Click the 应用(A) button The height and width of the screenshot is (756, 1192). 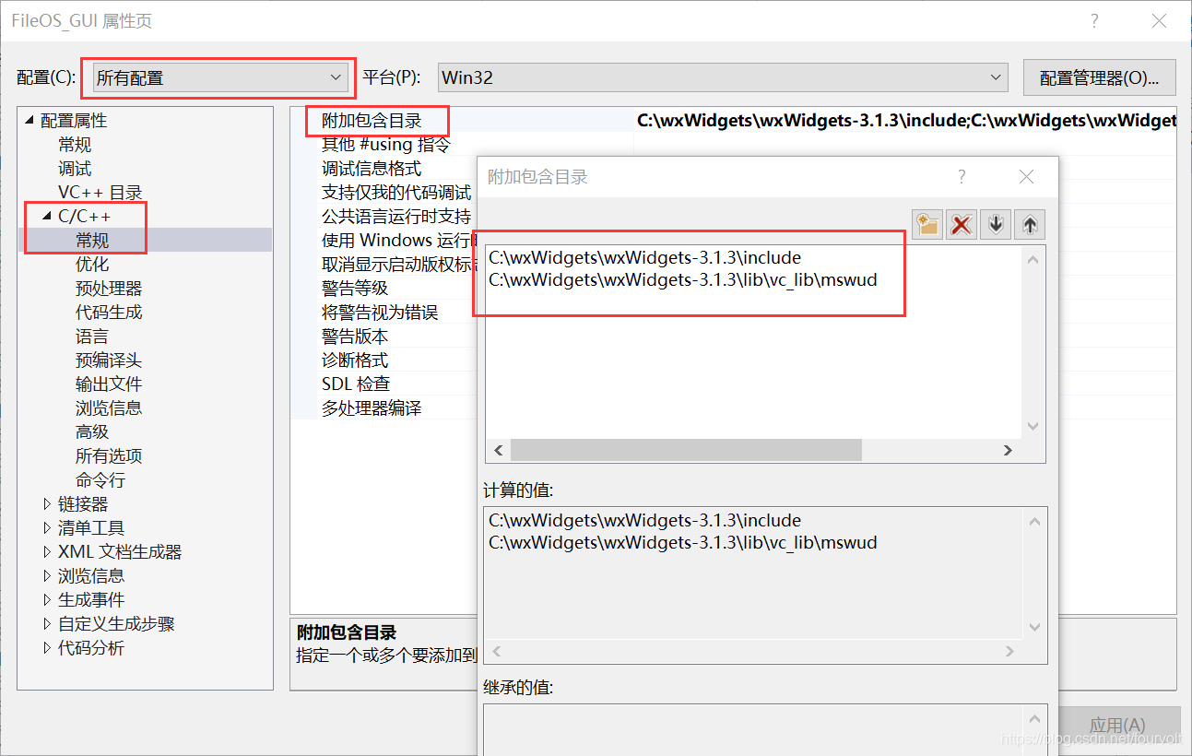(x=1117, y=726)
